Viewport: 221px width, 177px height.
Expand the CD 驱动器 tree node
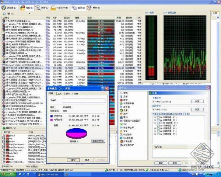coord(155,123)
